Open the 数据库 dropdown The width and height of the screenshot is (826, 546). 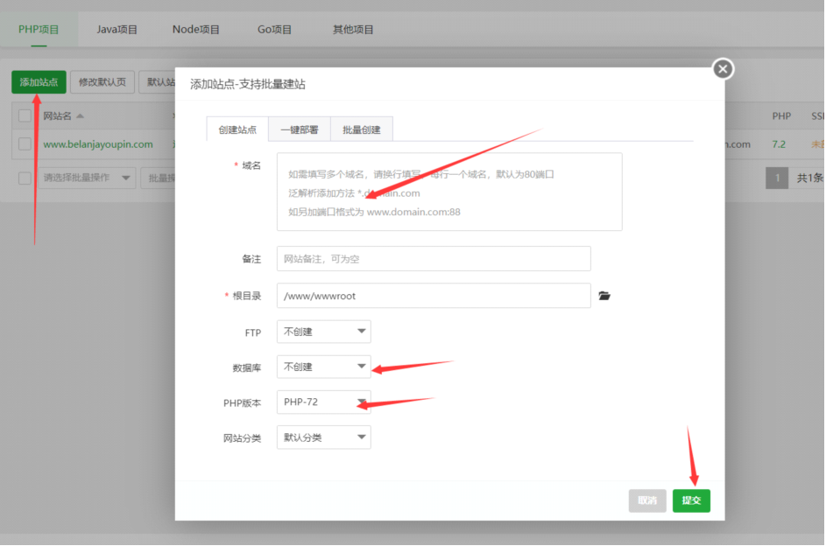324,367
